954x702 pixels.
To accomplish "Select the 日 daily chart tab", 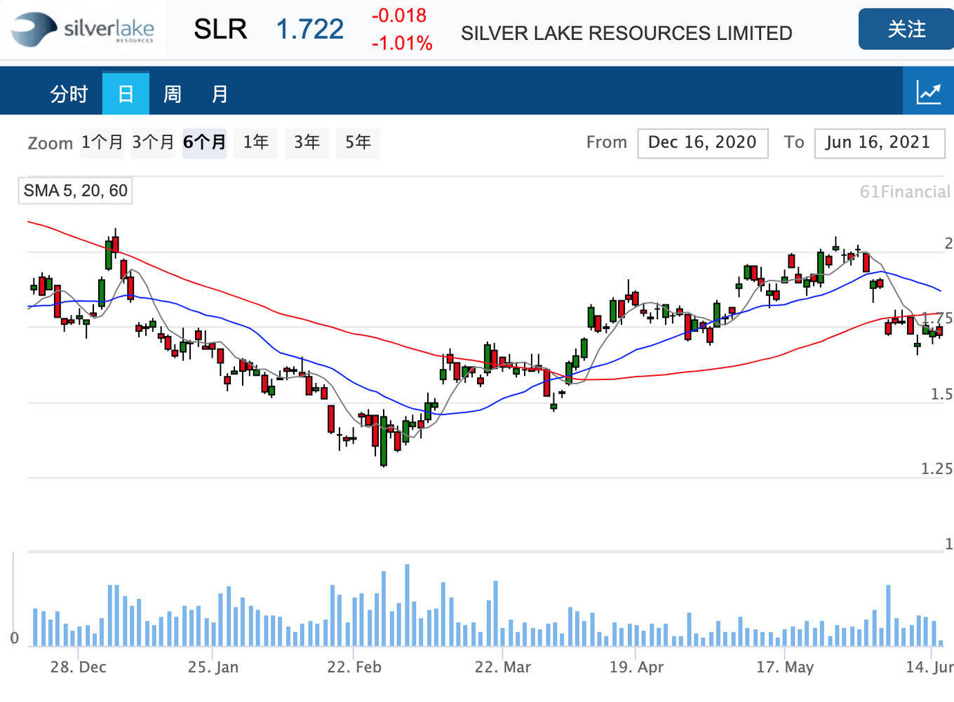I will [x=126, y=93].
